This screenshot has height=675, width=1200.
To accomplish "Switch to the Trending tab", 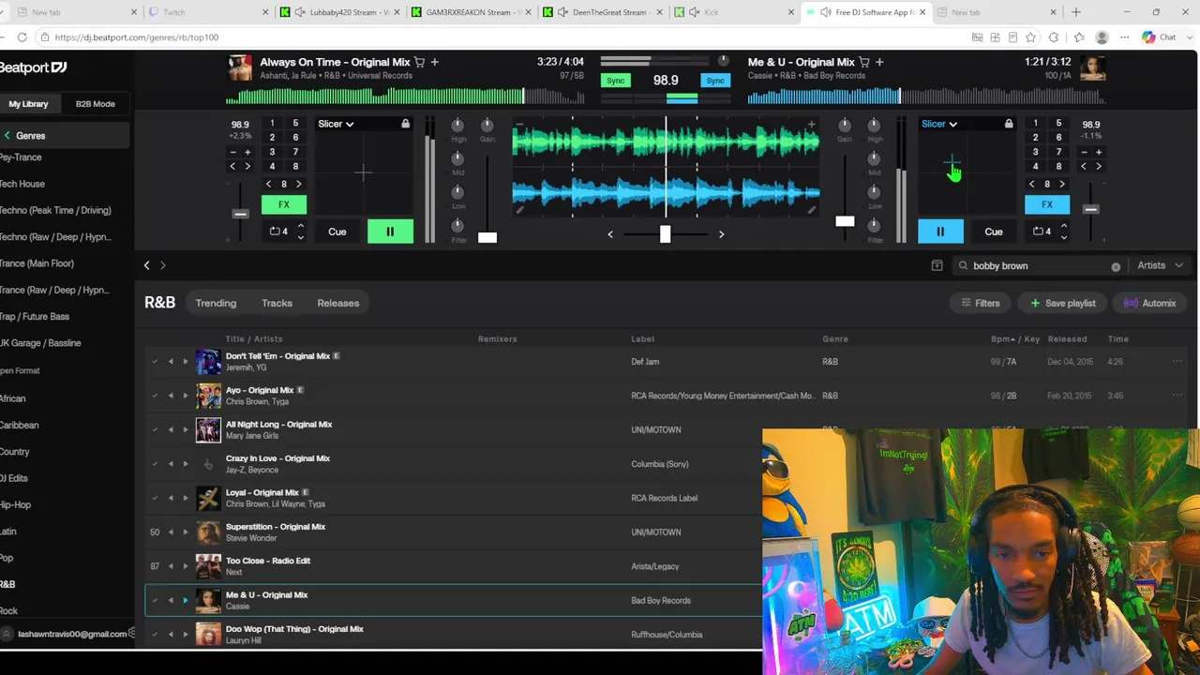I will click(216, 303).
